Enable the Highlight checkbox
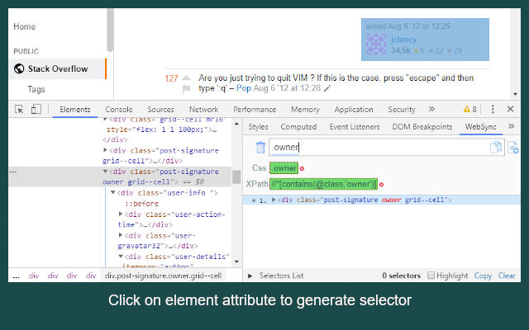 point(431,276)
